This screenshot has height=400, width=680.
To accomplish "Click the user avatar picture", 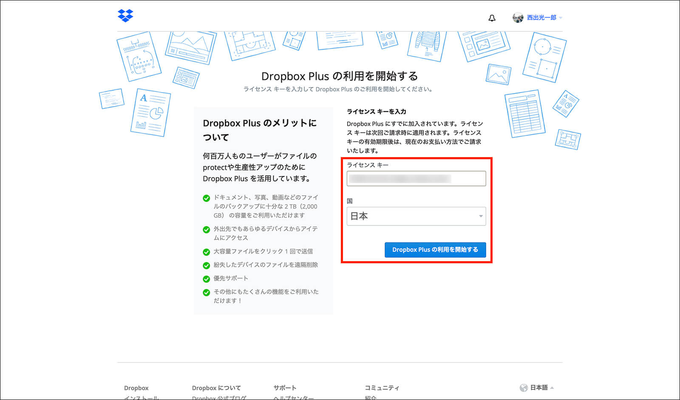I will (x=518, y=17).
